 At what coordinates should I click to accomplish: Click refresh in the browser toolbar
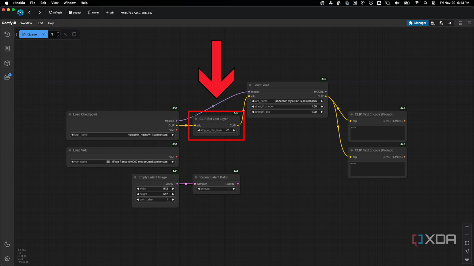55,13
